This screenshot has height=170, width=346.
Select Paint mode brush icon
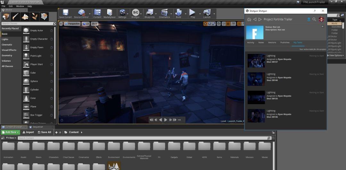(16, 17)
